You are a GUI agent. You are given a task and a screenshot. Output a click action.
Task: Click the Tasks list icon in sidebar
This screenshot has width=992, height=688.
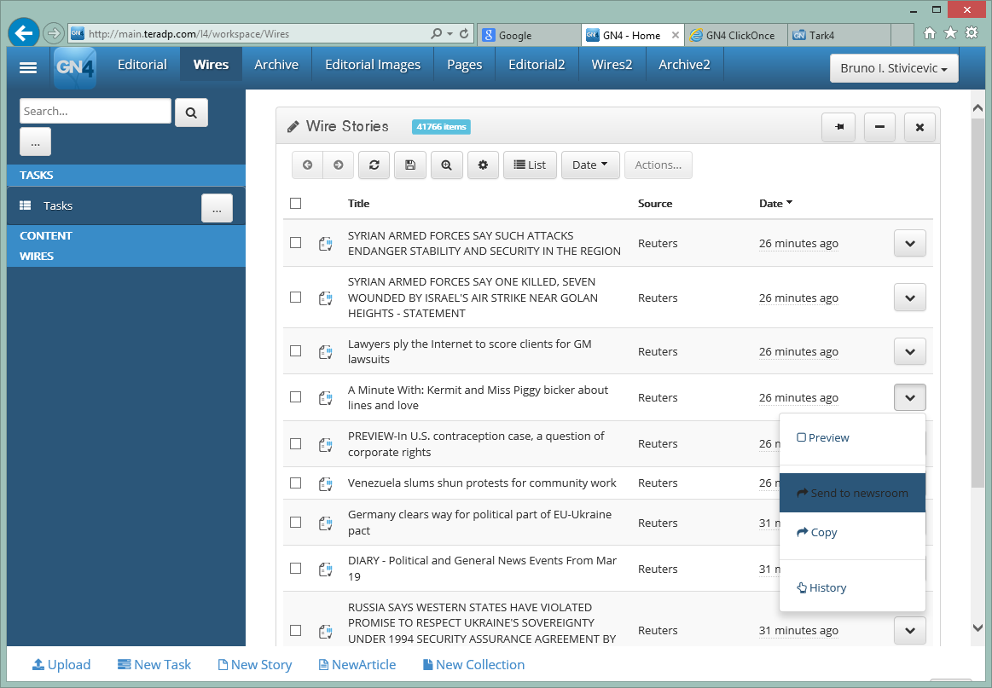26,205
